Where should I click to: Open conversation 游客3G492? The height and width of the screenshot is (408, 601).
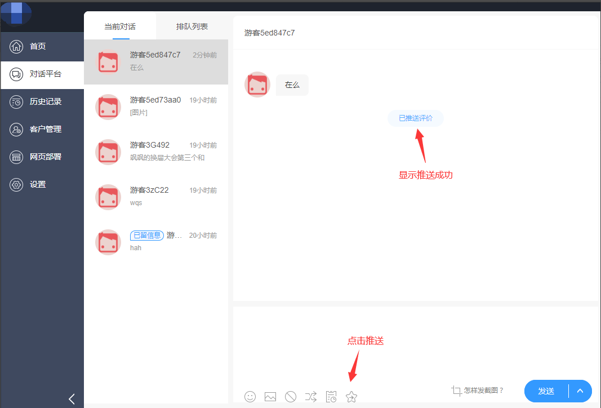coord(156,152)
